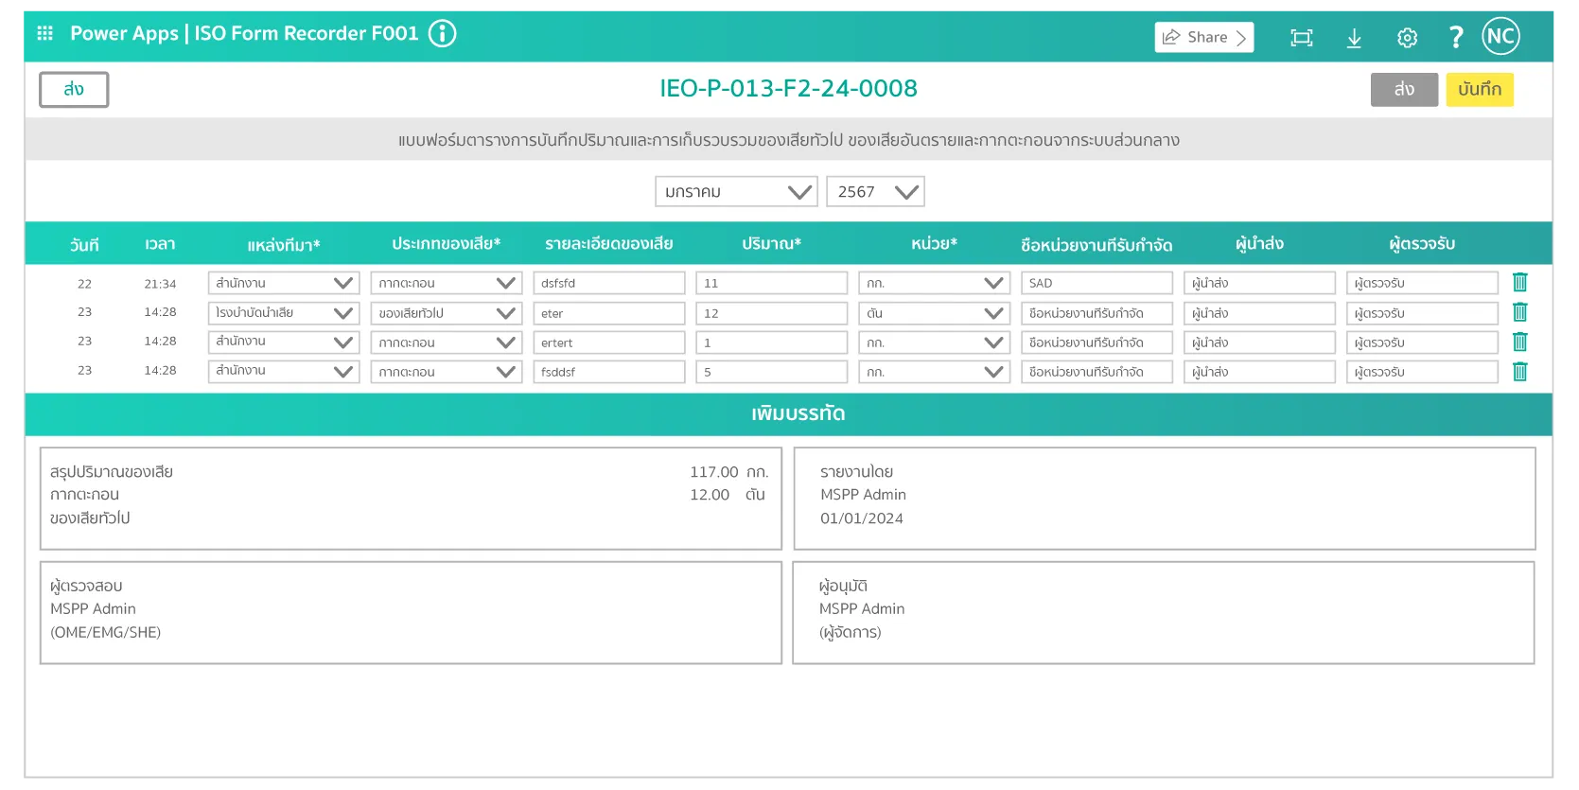Screen dimensions: 1579x790
Task: Expand waste type dropdown showing ของเสียทั่วไป
Action: click(447, 313)
